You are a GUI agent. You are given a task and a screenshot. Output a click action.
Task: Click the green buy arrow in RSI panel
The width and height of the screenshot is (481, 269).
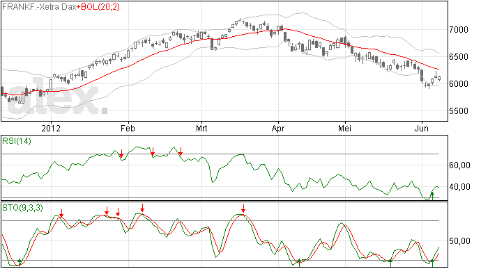coord(432,196)
